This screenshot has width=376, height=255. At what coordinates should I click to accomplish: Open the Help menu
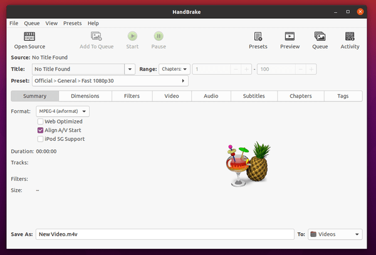click(x=93, y=23)
